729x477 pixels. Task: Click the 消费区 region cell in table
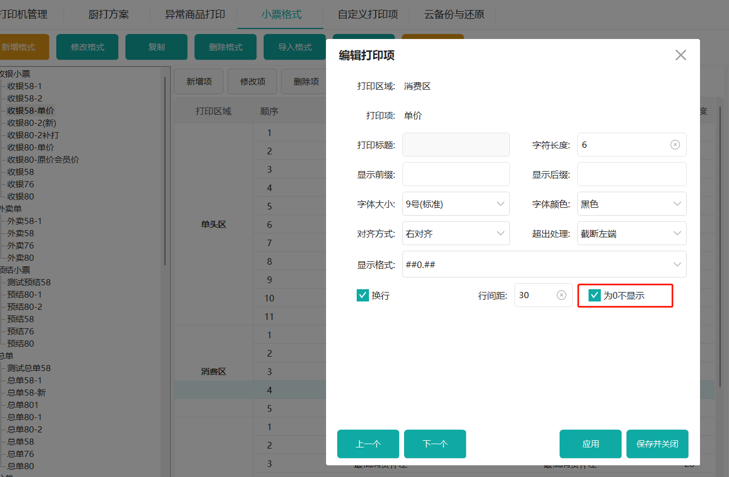pyautogui.click(x=213, y=371)
